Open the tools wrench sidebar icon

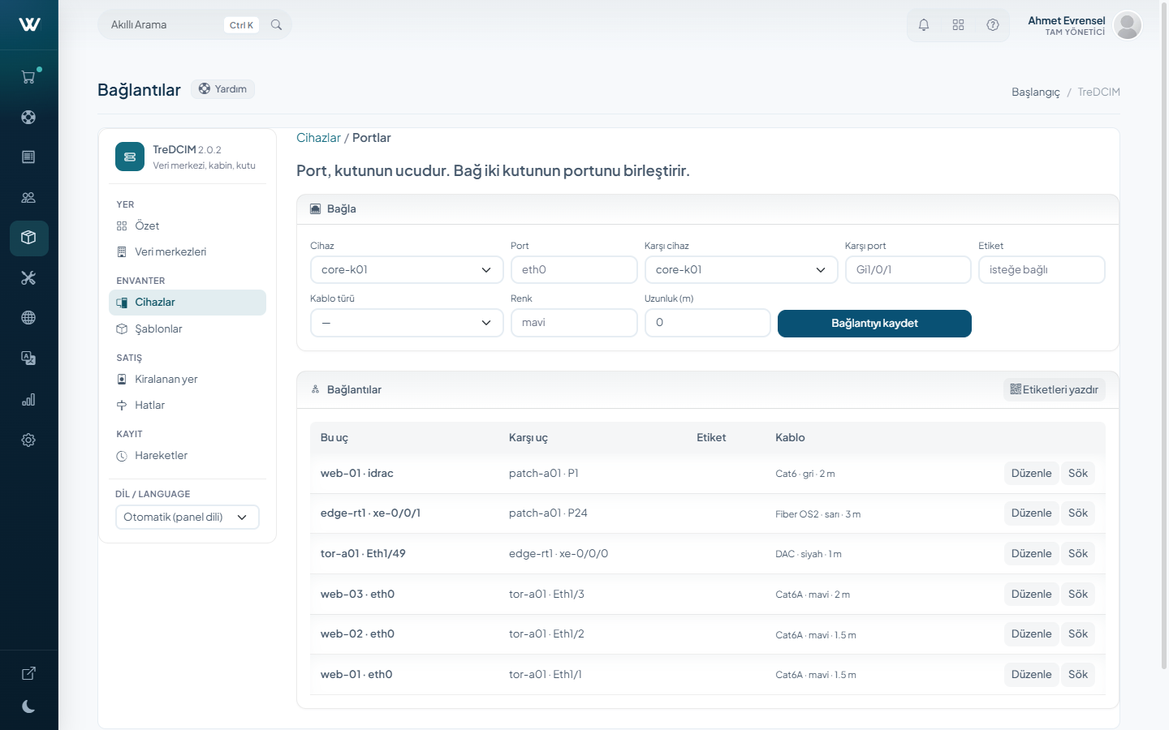28,278
